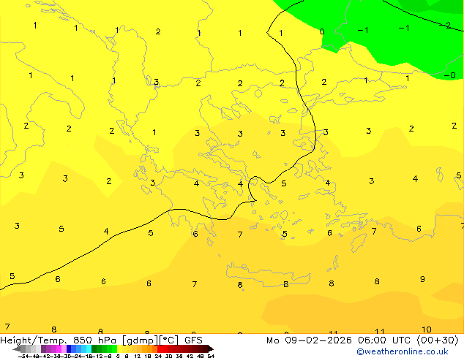Select the bright red swatch above 24 in legend
464x358 pixels.
pos(160,349)
